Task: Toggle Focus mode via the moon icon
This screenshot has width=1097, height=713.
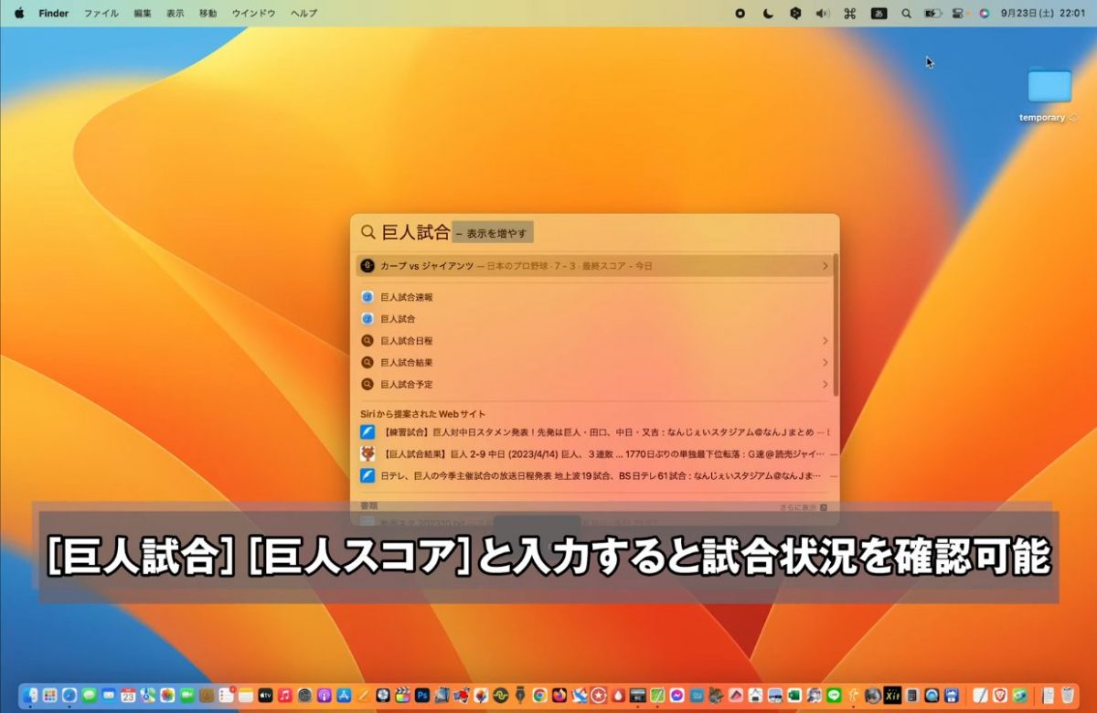Action: click(768, 14)
